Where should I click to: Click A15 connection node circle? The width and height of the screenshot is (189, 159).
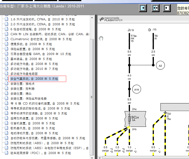tap(137, 89)
